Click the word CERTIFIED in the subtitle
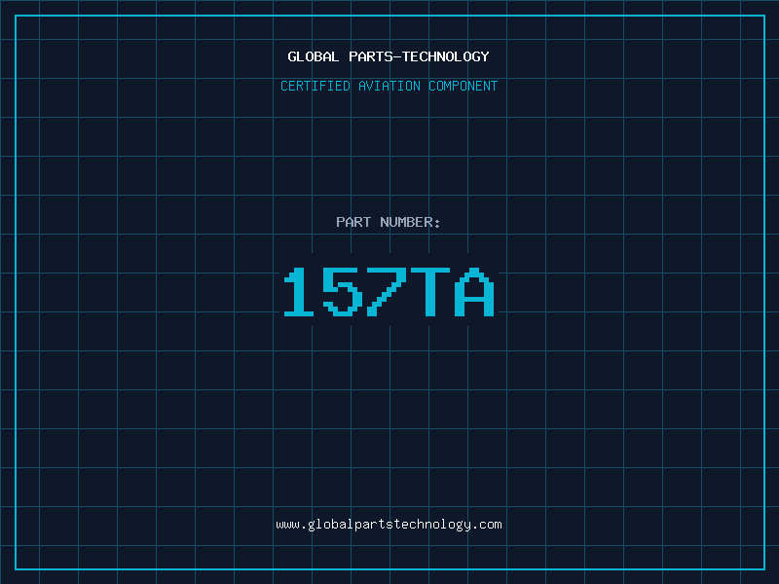The image size is (779, 584). (x=315, y=86)
